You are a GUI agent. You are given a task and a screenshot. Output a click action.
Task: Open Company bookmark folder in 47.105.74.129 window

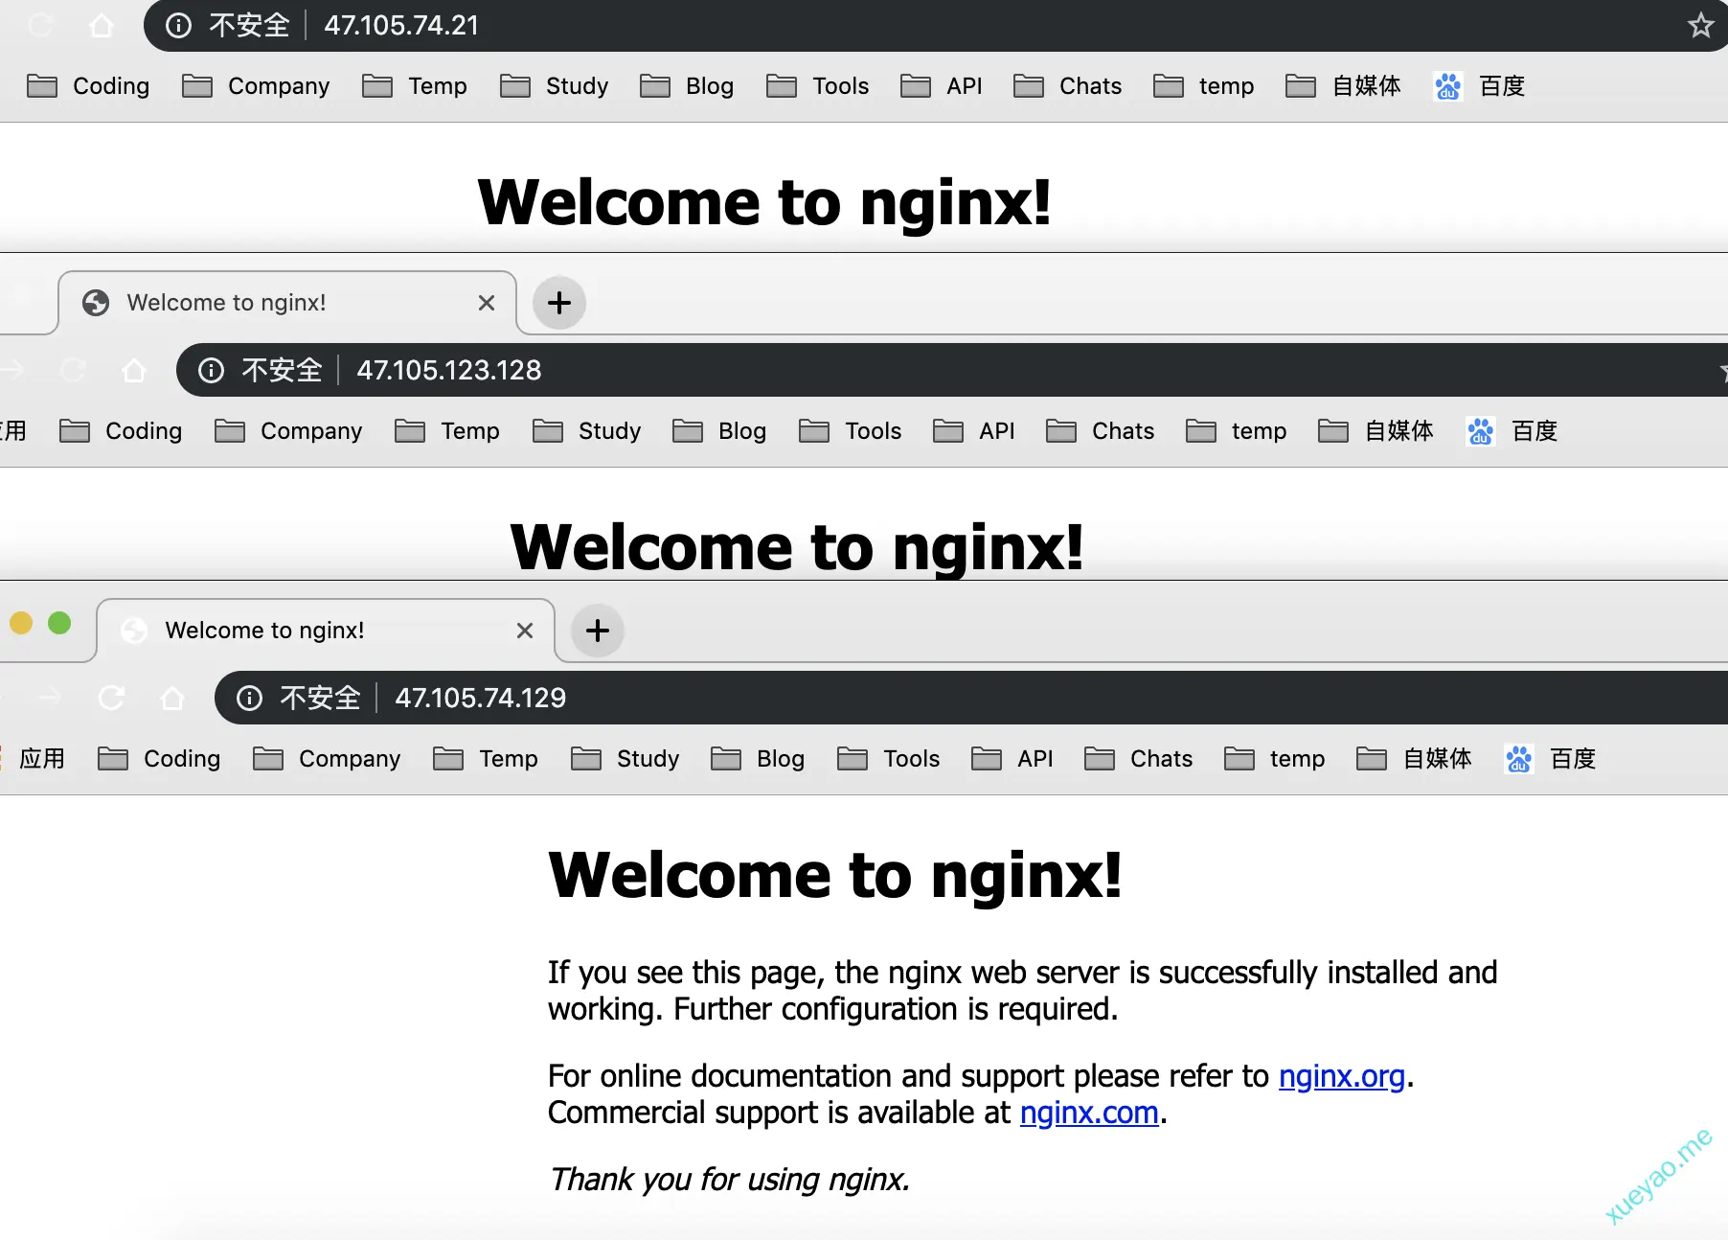click(x=327, y=759)
